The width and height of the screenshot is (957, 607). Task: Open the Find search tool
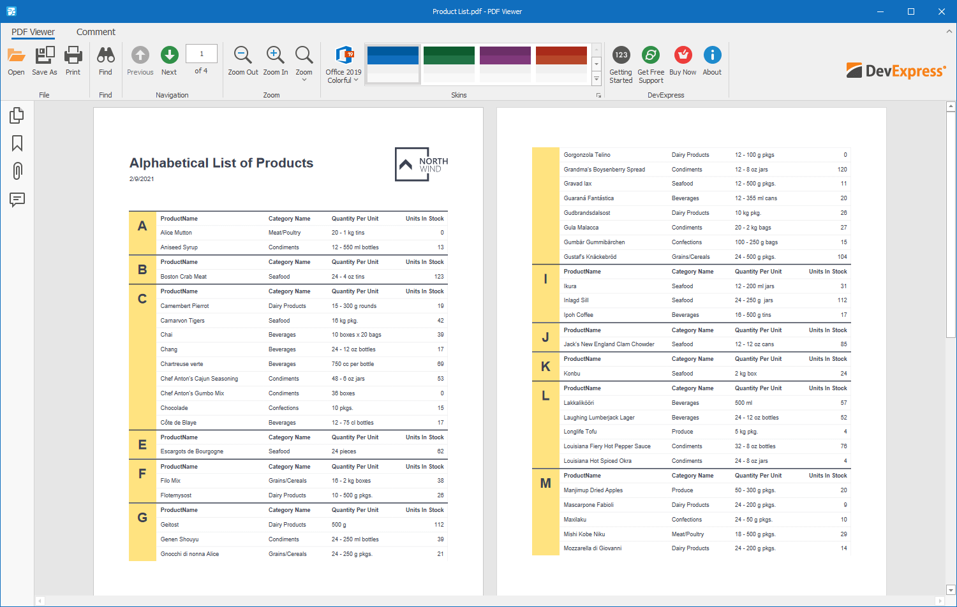[x=105, y=61]
